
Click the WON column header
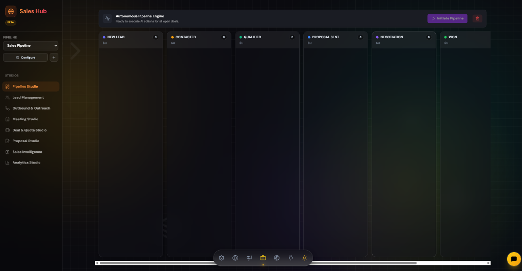[x=465, y=40]
